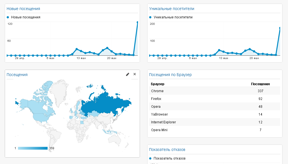Image resolution: width=288 pixels, height=164 pixels.
Task: Click the peak data point in Новые посещения chart
Action: point(137,22)
